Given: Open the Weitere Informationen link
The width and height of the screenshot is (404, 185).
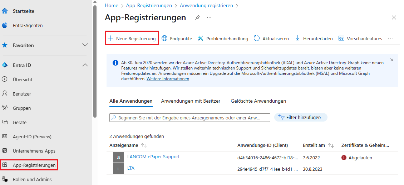Looking at the screenshot, I should [x=168, y=79].
